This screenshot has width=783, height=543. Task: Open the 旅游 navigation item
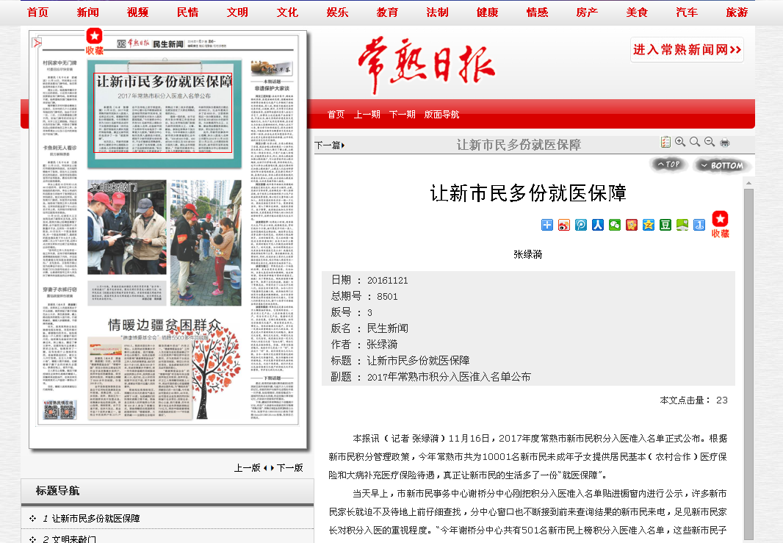[737, 12]
